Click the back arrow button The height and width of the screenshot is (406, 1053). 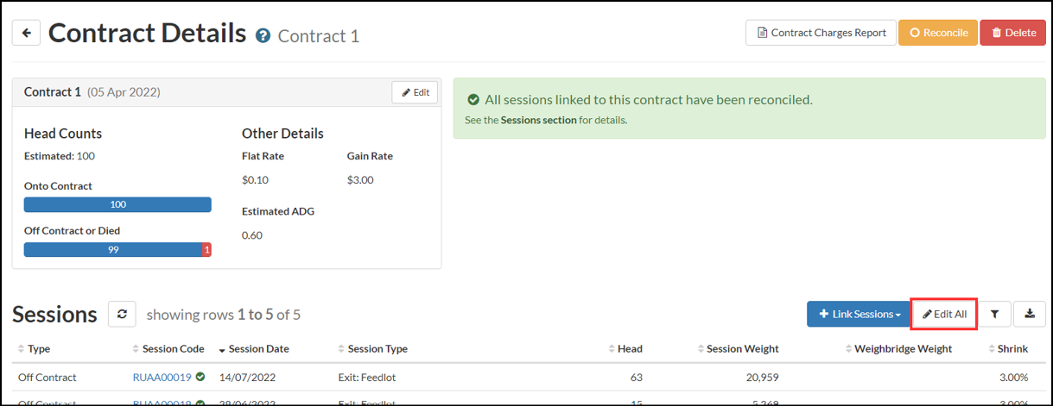(x=26, y=33)
